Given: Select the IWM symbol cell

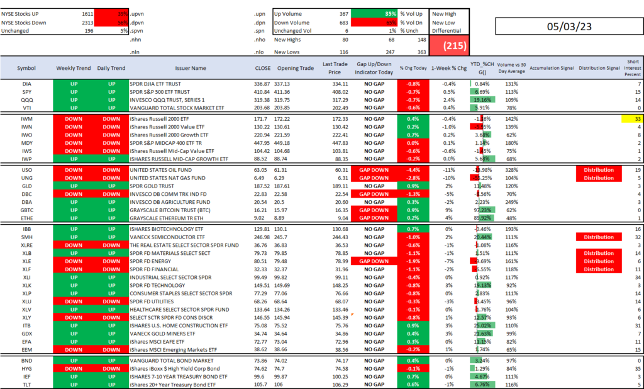Looking at the screenshot, I should pos(26,119).
